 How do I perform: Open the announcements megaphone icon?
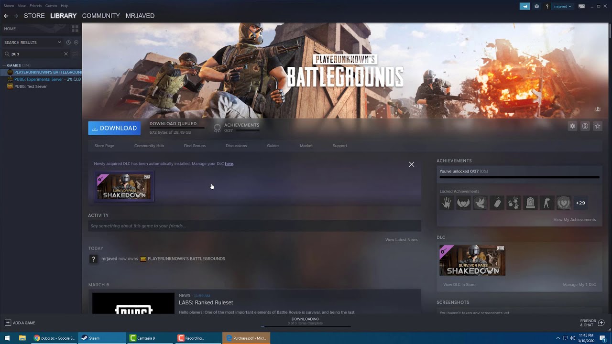coord(525,6)
